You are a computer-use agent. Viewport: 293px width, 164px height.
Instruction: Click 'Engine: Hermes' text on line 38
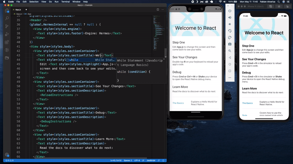[x=97, y=33]
